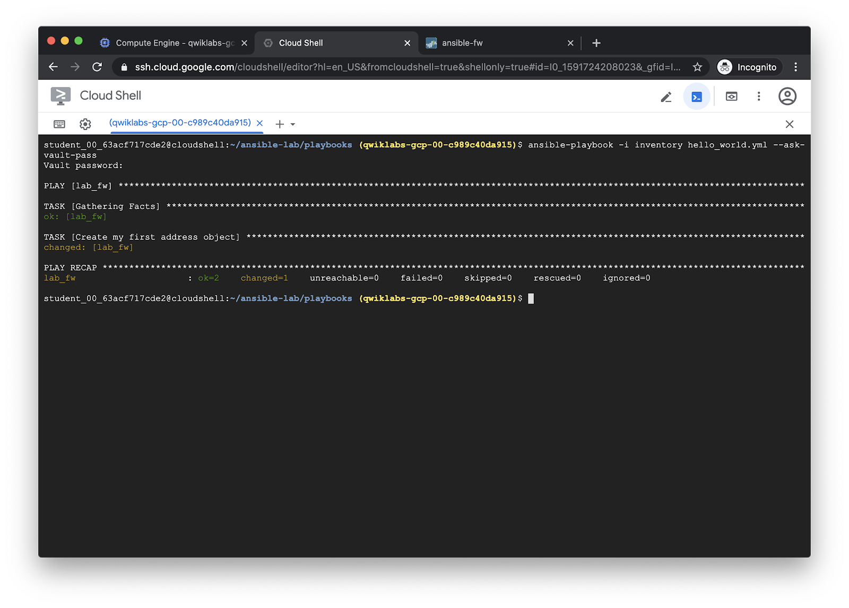
Task: Click the 'Cloud Shell' header title
Action: [110, 95]
